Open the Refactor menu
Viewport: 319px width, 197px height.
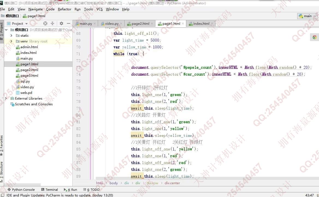pyautogui.click(x=64, y=9)
